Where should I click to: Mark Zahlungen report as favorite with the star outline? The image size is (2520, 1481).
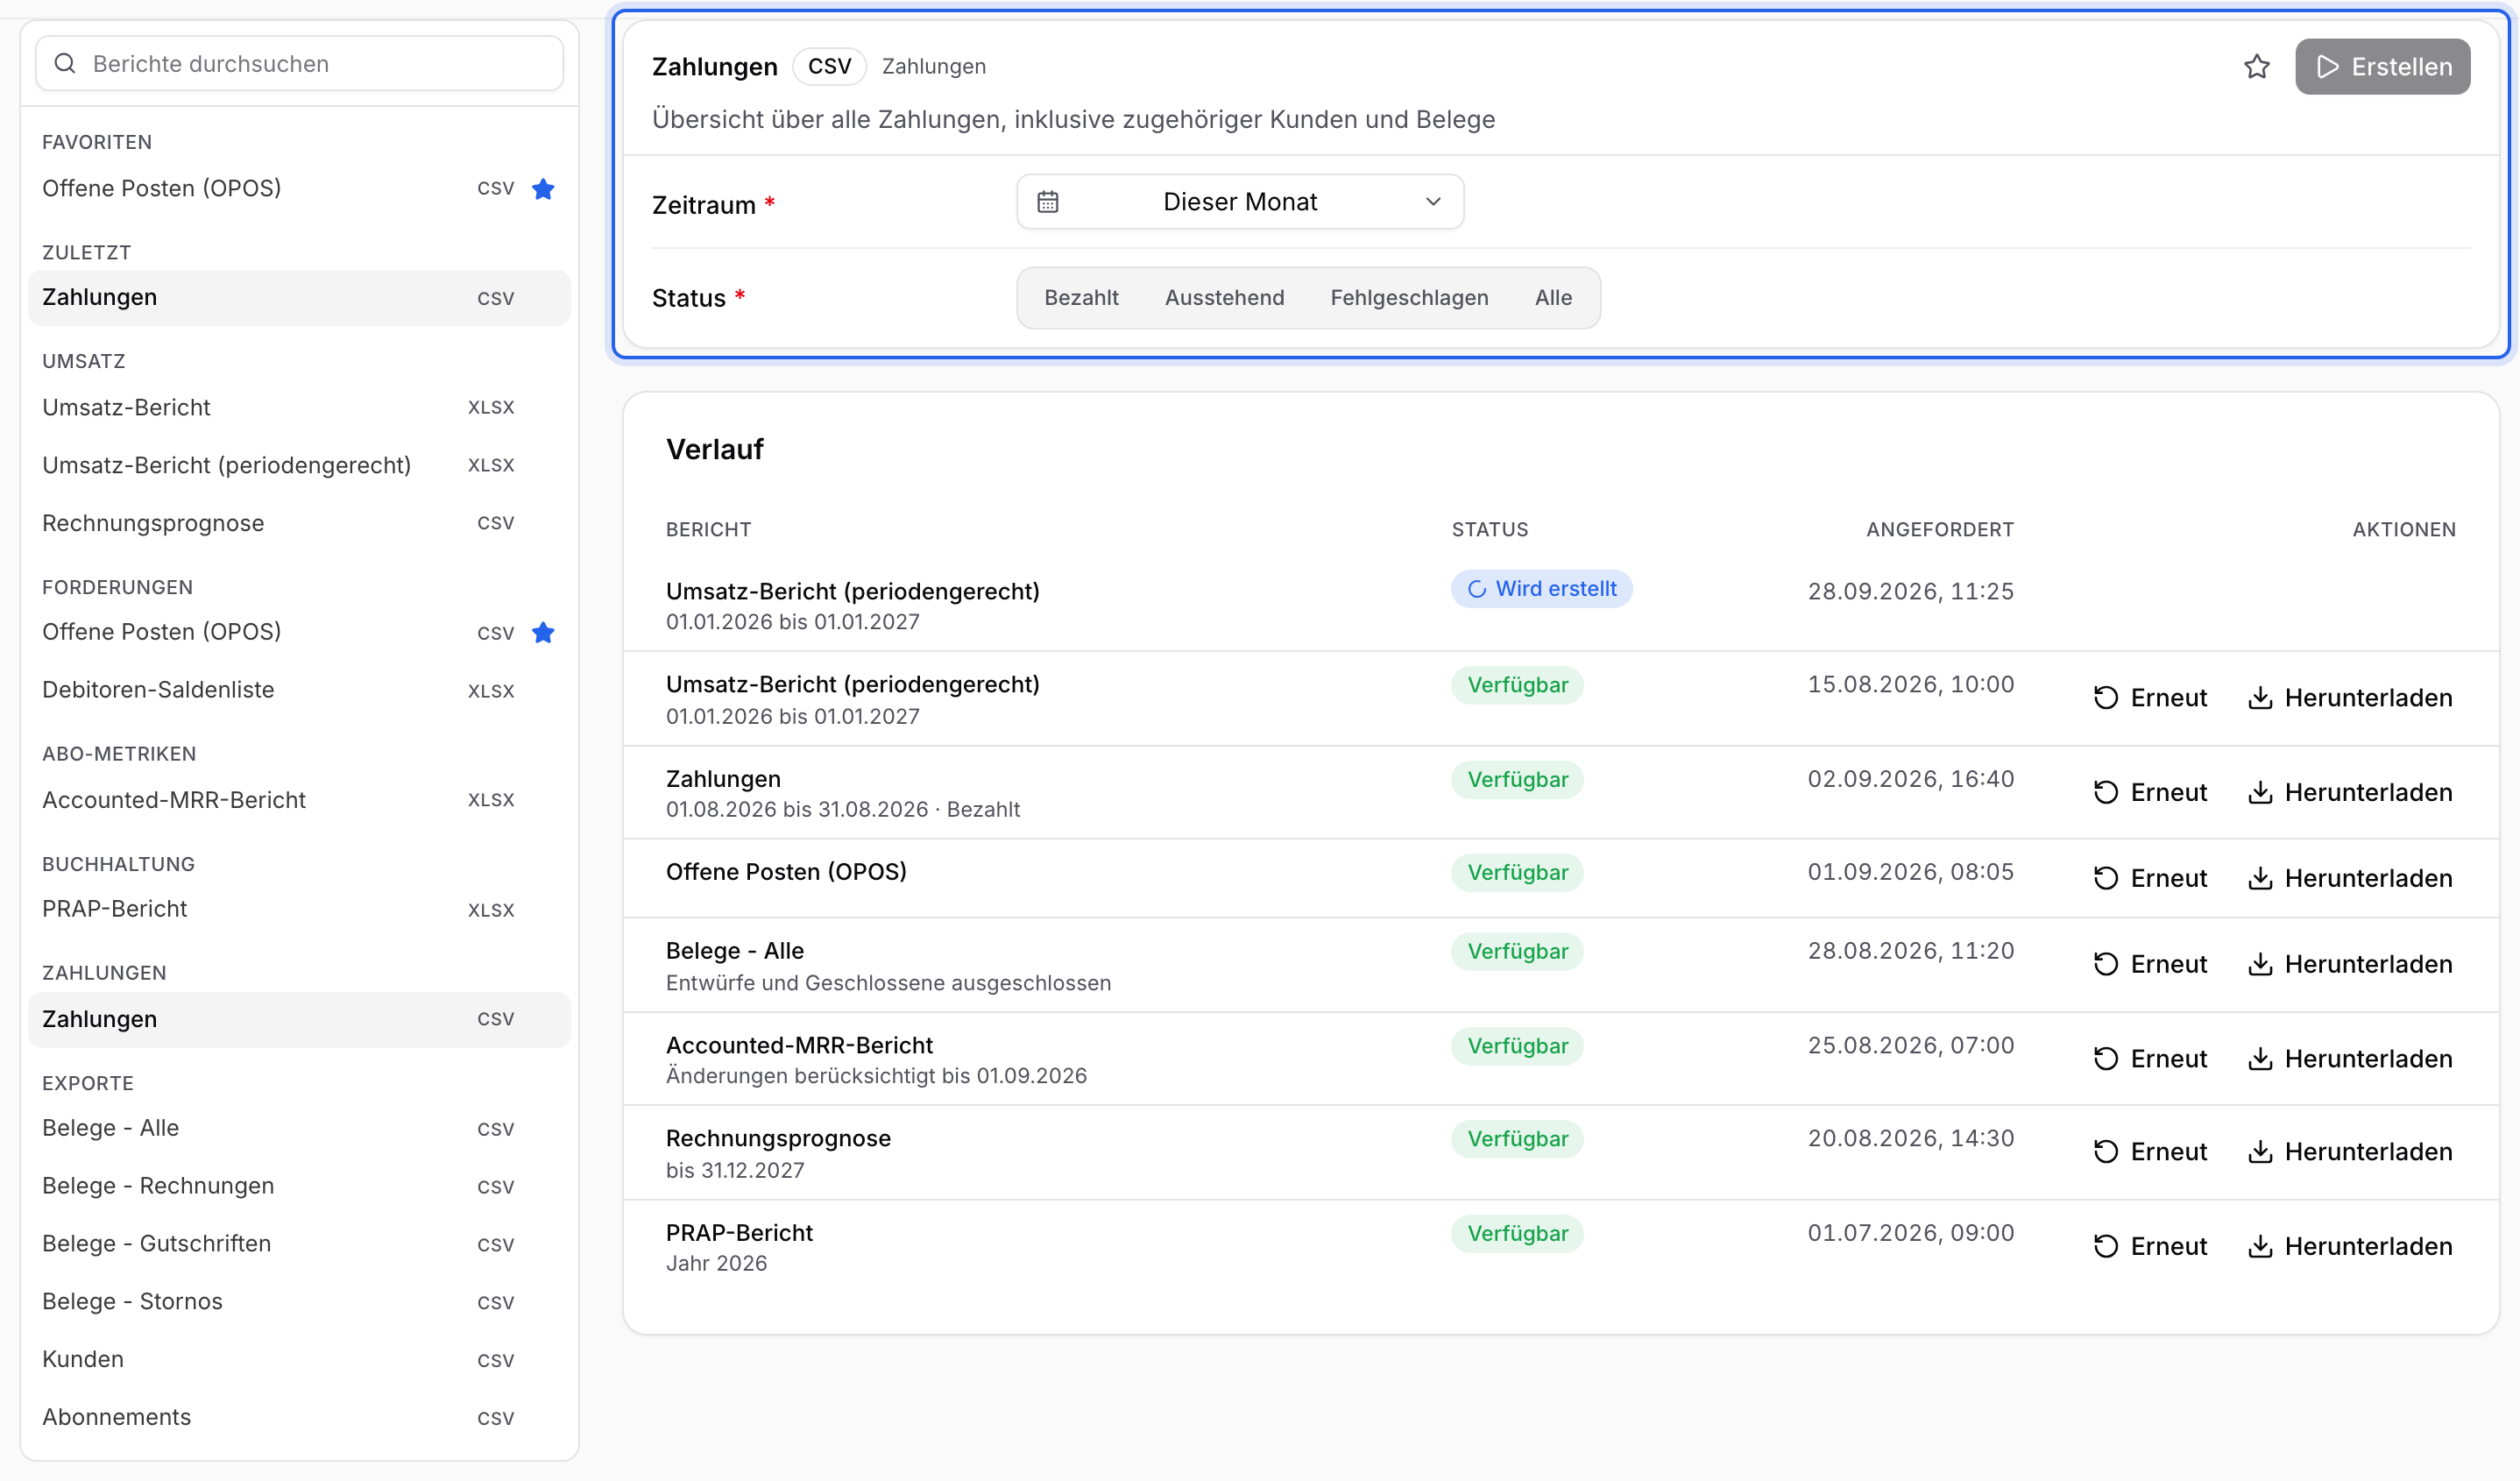pos(2256,67)
